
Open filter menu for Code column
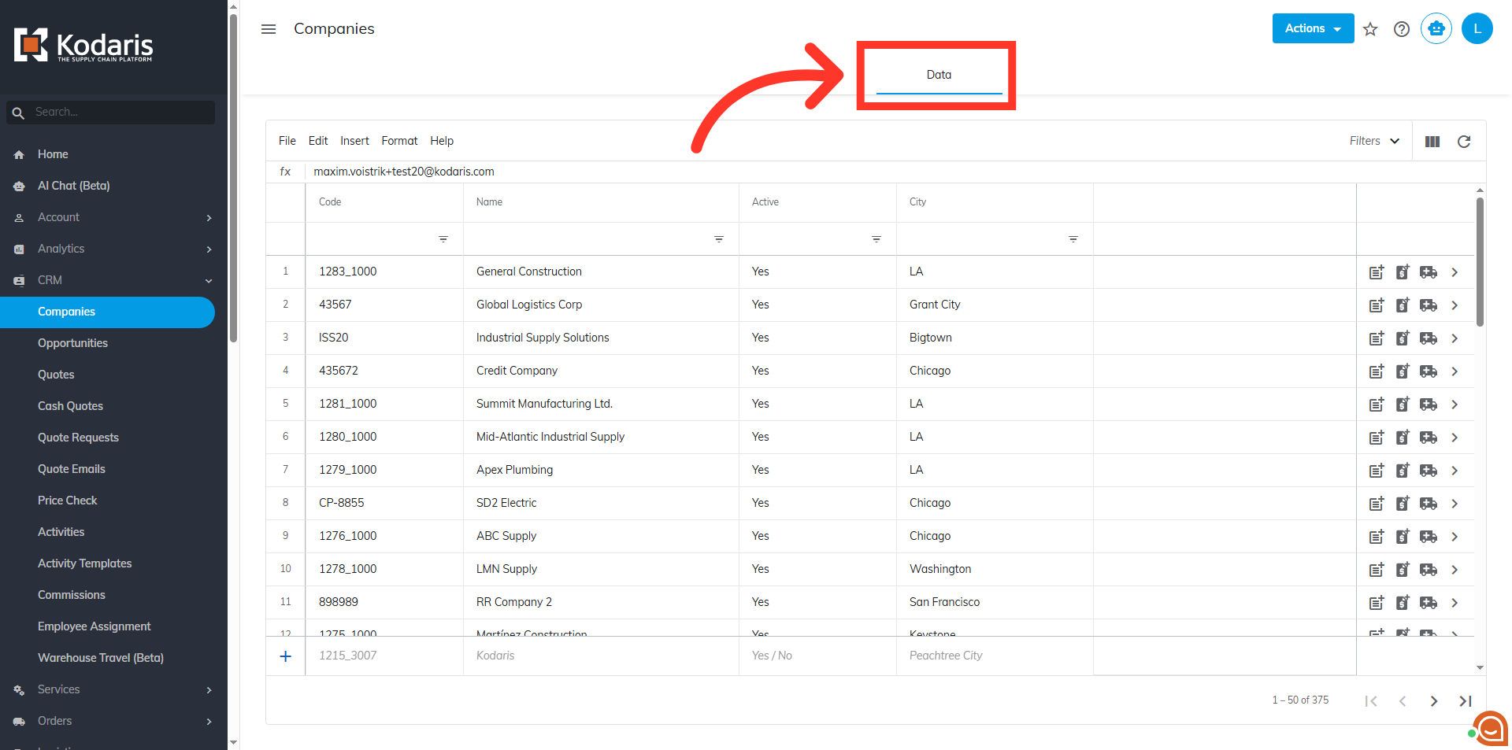[x=443, y=239]
